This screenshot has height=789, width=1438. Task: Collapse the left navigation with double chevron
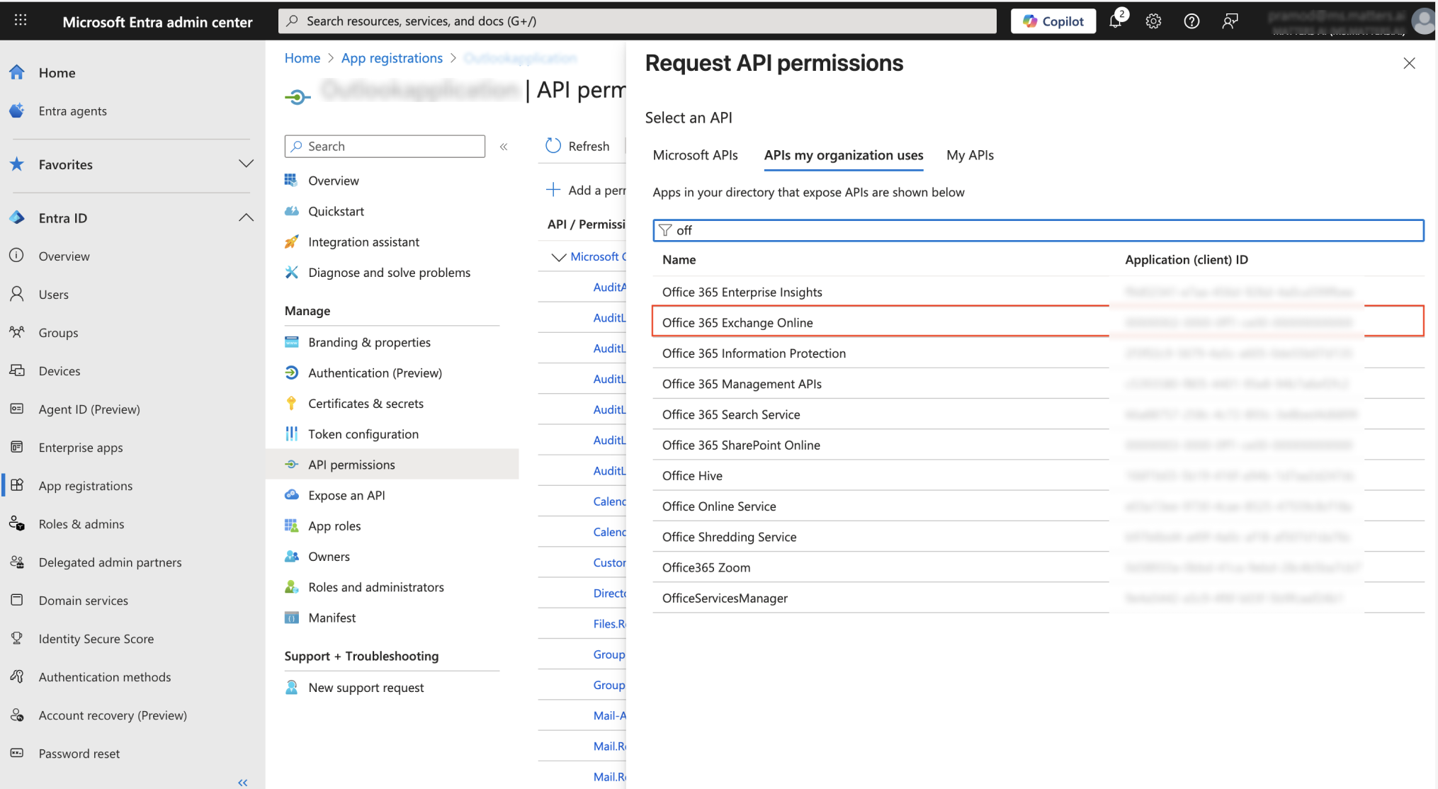(243, 783)
